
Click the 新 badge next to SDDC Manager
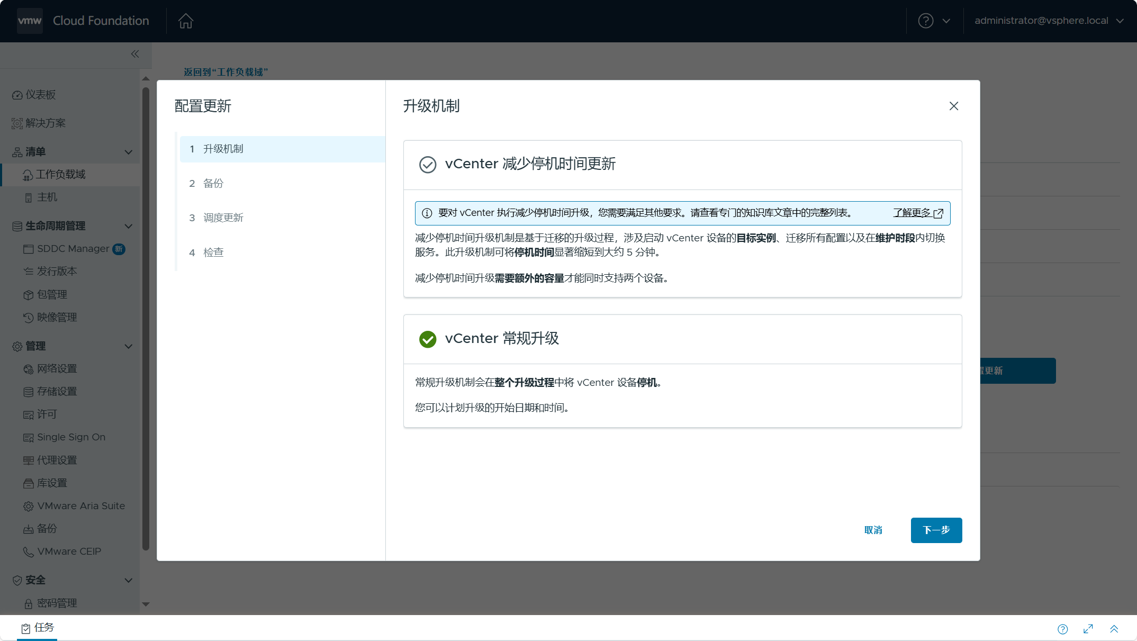(119, 249)
